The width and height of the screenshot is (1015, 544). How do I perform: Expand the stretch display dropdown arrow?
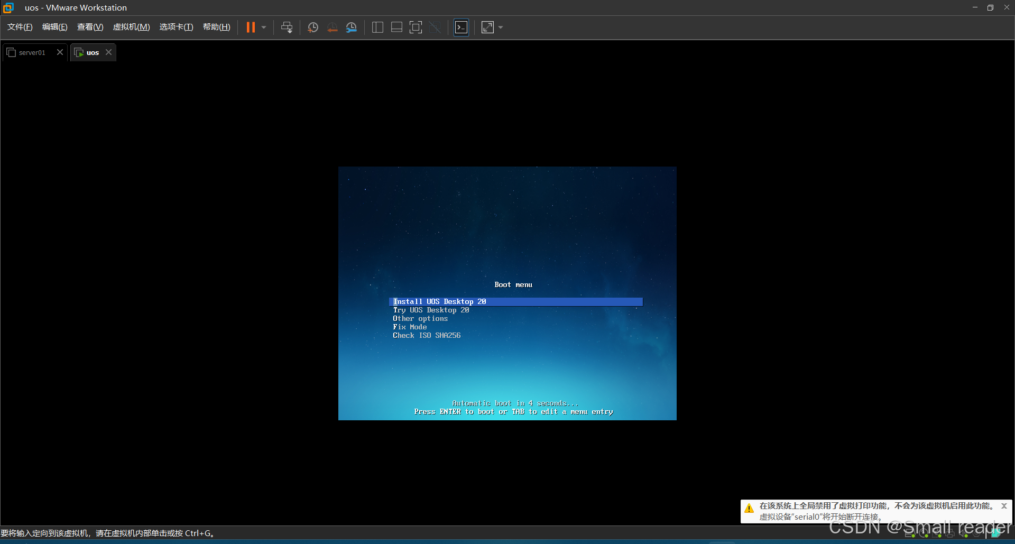(501, 27)
